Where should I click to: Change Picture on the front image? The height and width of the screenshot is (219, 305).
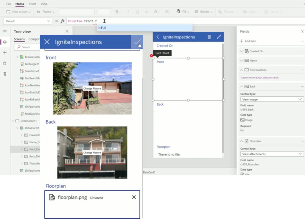pos(92,88)
